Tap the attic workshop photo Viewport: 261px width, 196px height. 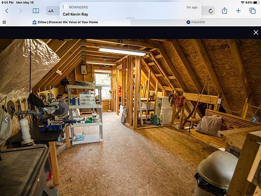coord(130,118)
